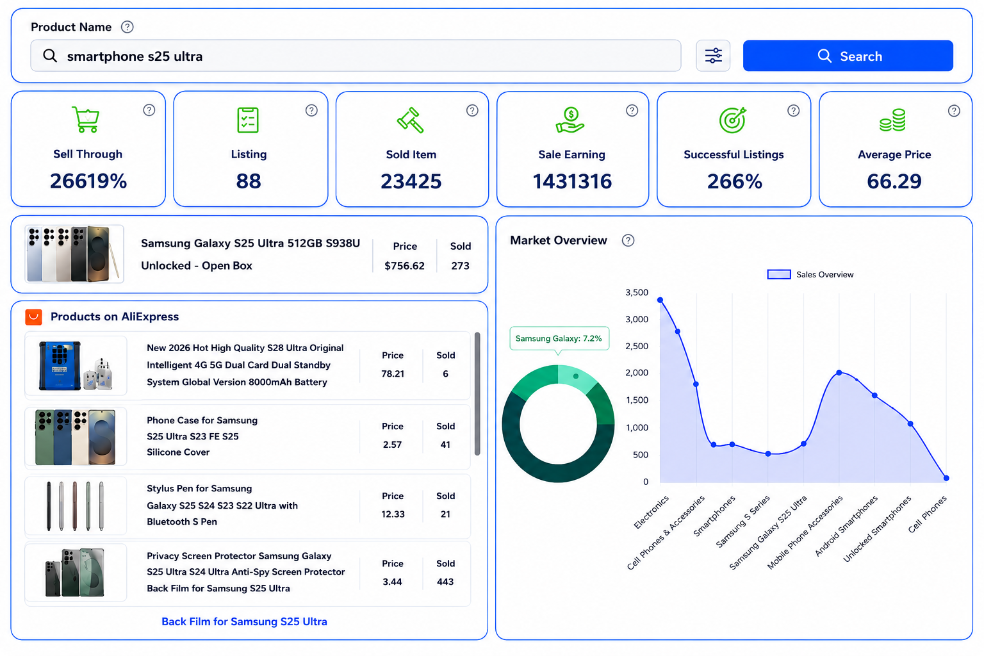Open the help icon on the Listing card
The width and height of the screenshot is (984, 656).
(x=311, y=110)
